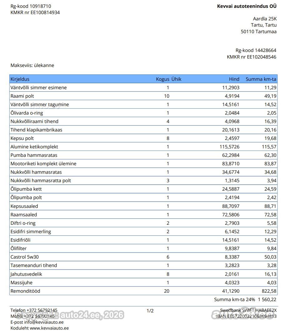Click the Kirjeldus column header
Viewport: 289px width, 334px height.
pos(20,79)
